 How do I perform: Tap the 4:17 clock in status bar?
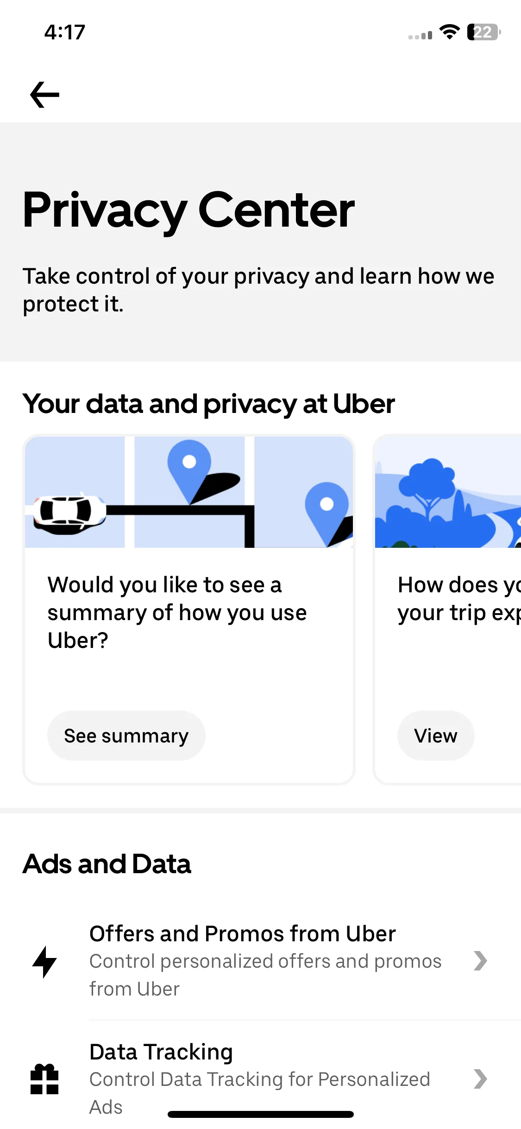point(65,32)
